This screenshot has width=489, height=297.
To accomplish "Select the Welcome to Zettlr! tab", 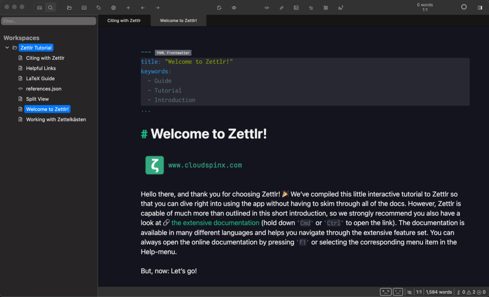I will pos(178,21).
